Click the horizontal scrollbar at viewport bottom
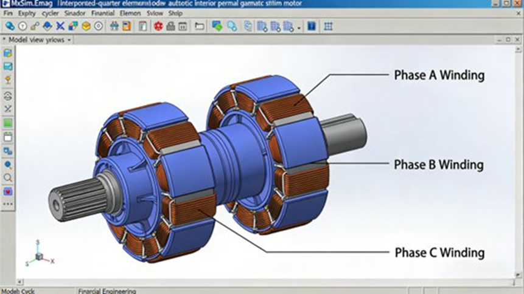524x294 pixels. 262,282
